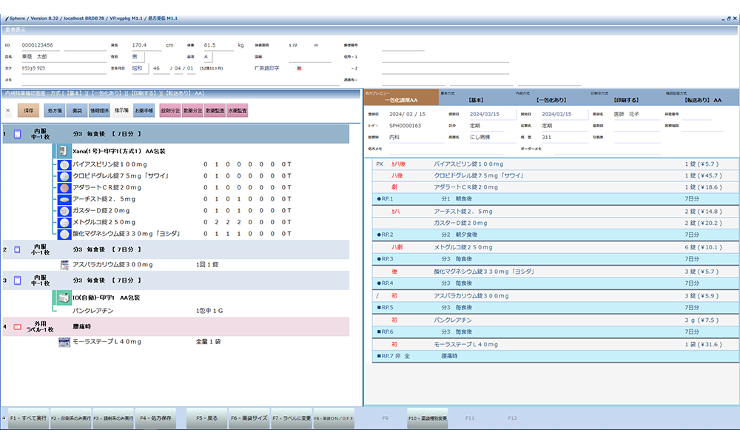740x444 pixels.
Task: Click the weight field showing 61.5
Action: tap(218, 46)
